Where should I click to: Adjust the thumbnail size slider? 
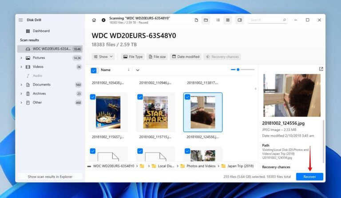pos(238,70)
